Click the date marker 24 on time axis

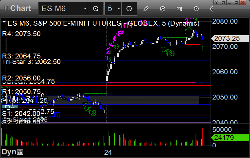tap(108, 152)
